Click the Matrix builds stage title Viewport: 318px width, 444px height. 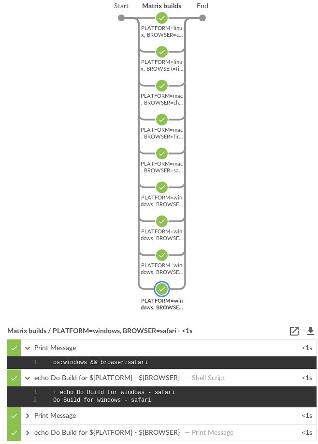162,6
